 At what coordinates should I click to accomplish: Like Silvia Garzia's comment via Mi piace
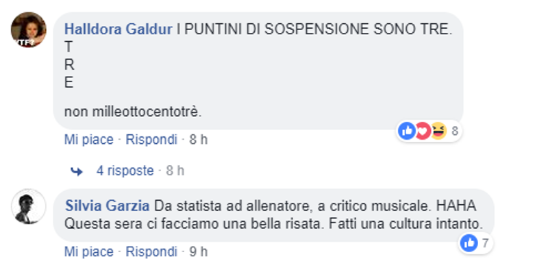click(89, 251)
